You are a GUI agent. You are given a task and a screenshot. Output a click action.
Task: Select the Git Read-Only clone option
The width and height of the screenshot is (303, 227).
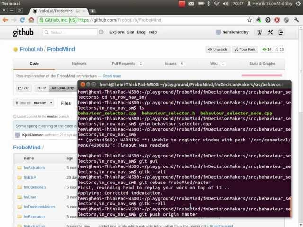click(62, 88)
